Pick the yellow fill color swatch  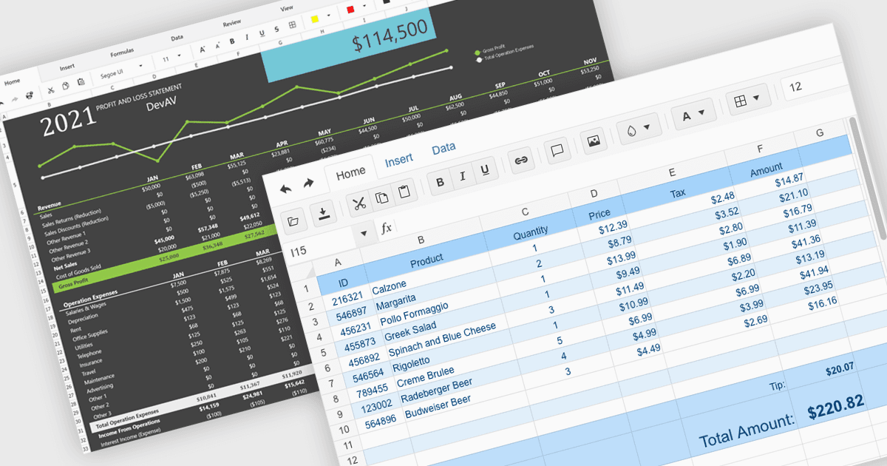[x=315, y=18]
